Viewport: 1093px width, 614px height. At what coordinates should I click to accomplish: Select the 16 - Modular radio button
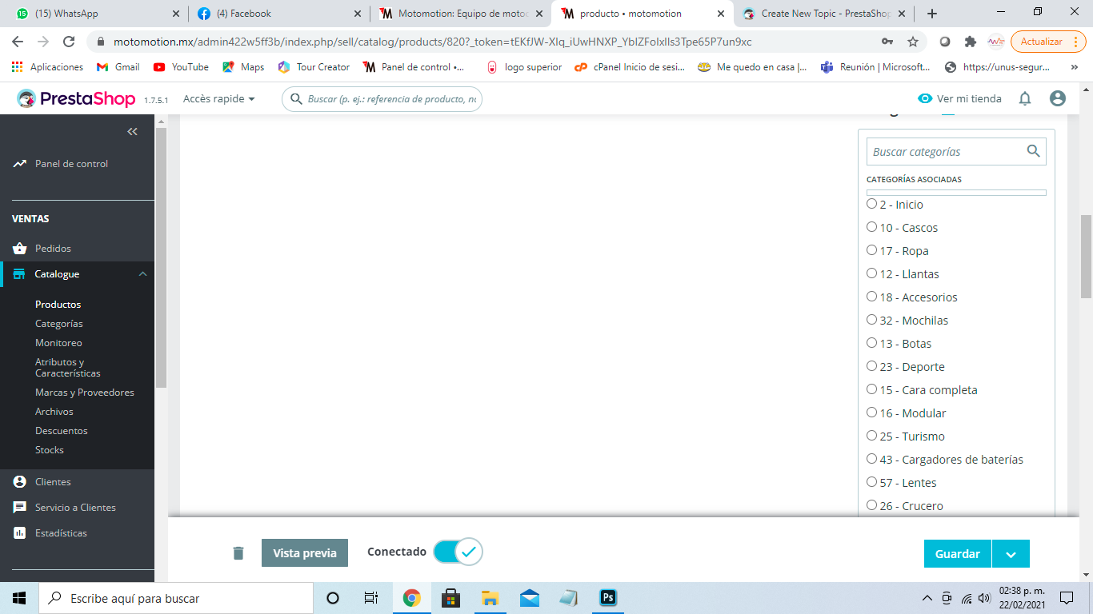click(872, 413)
